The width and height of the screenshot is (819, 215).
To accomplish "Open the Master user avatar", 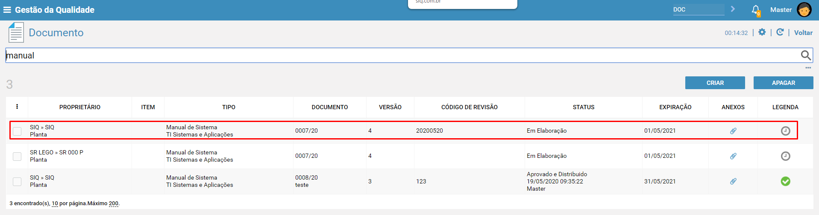I will click(804, 10).
